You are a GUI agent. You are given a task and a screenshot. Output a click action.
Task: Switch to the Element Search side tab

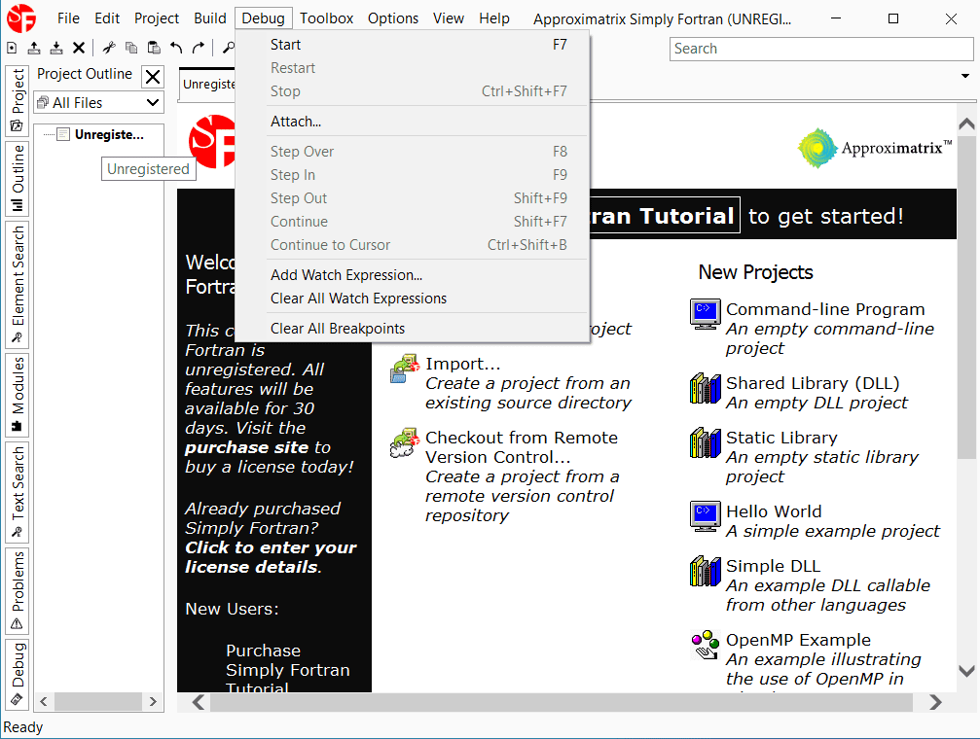tap(17, 284)
